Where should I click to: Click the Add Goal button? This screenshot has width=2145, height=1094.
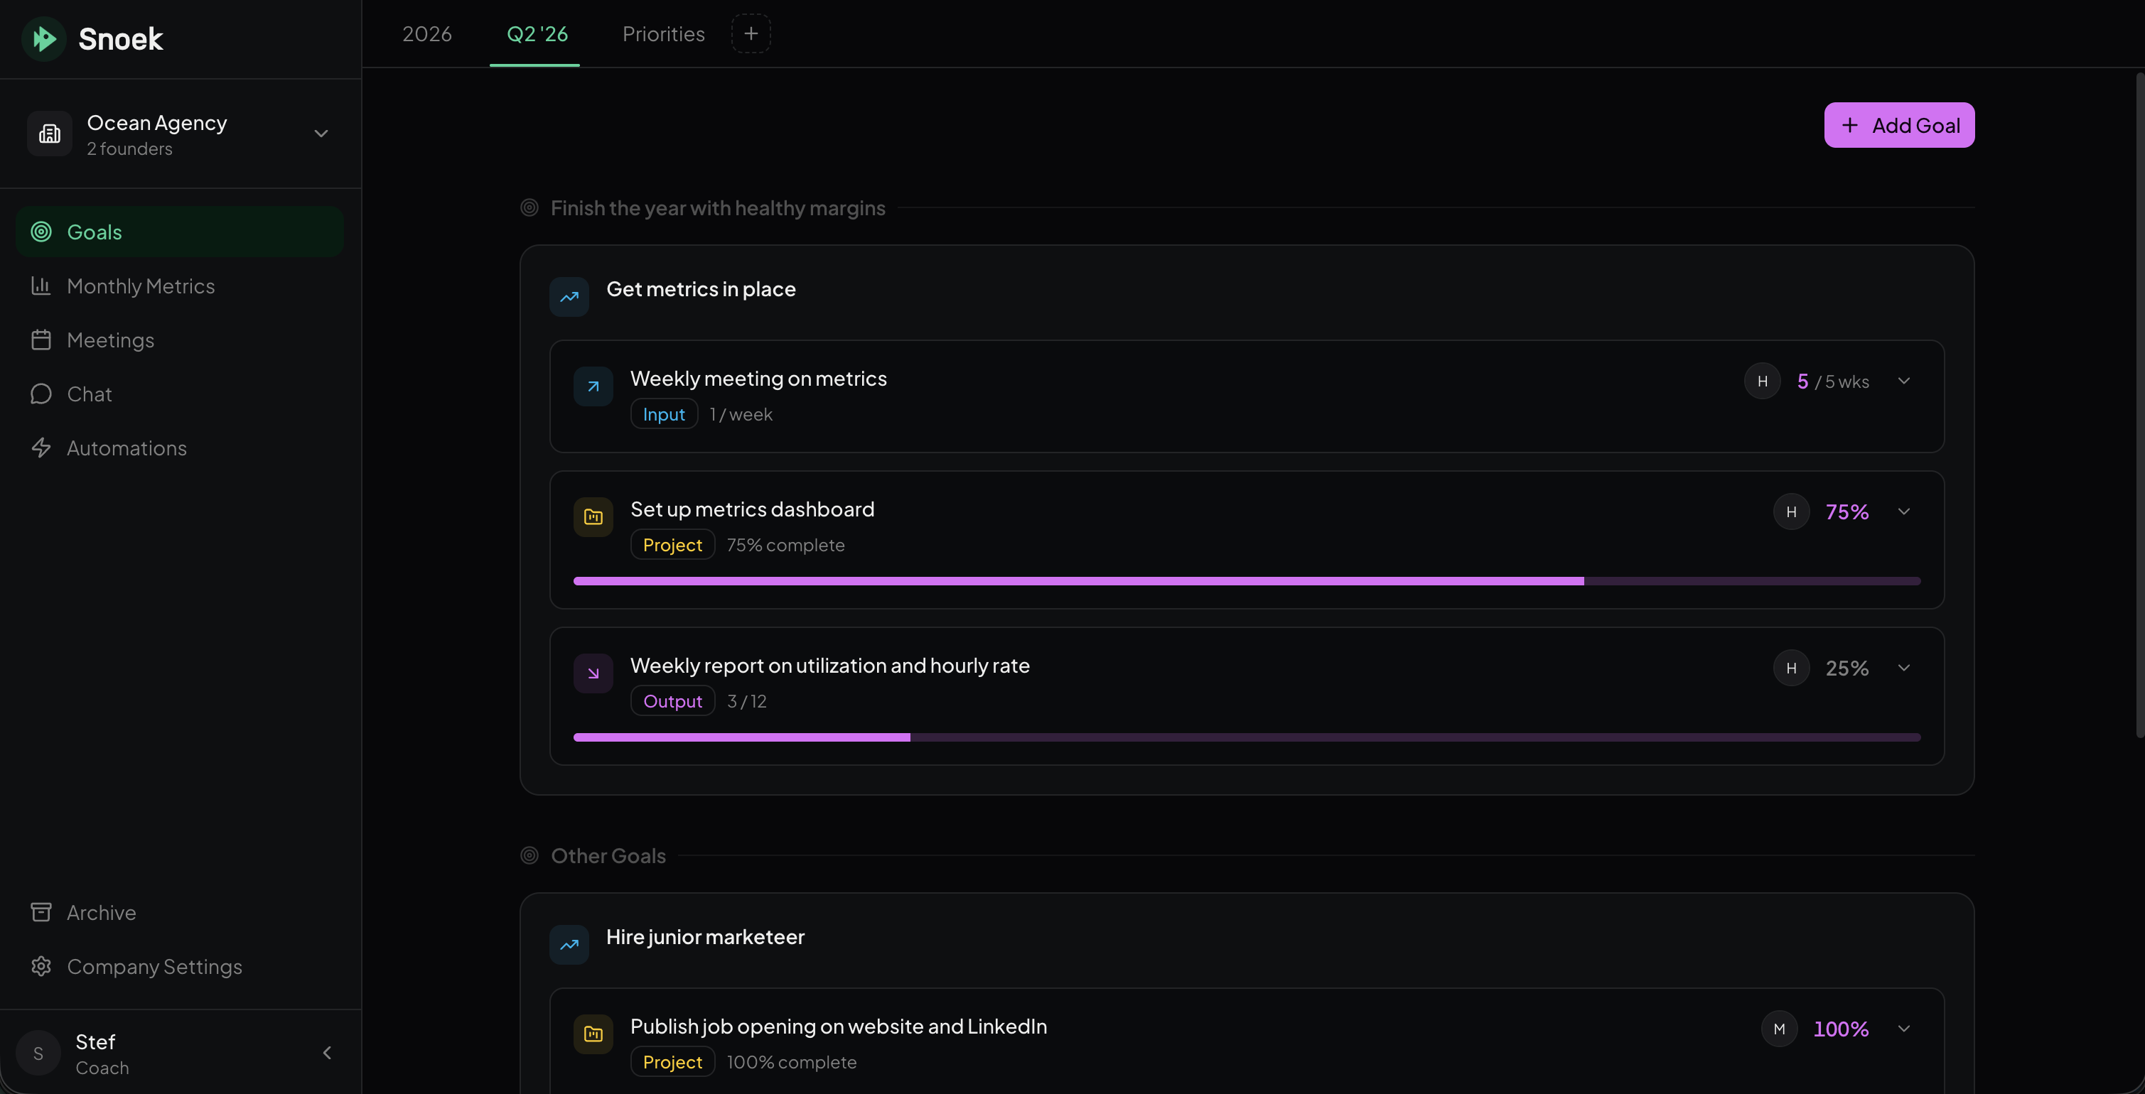1899,125
